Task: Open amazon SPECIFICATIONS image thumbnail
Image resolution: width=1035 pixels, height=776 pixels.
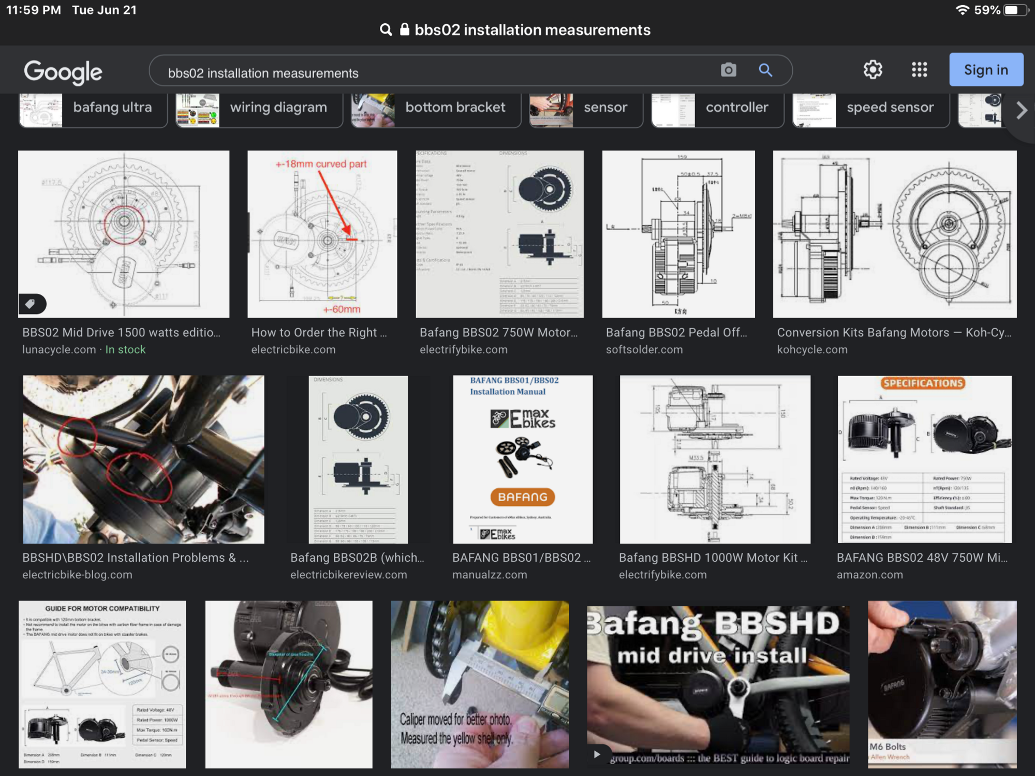Action: pyautogui.click(x=924, y=459)
